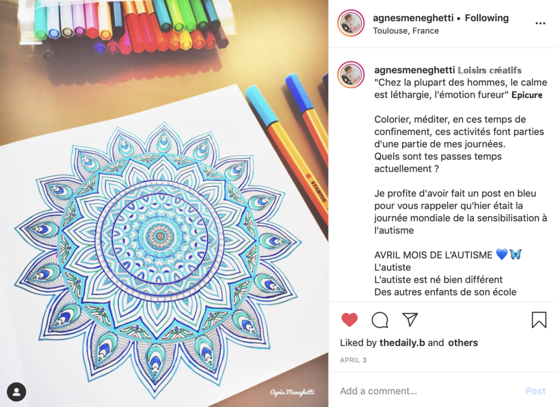Click the blue heart emoji in the caption
The image size is (557, 407).
point(501,254)
